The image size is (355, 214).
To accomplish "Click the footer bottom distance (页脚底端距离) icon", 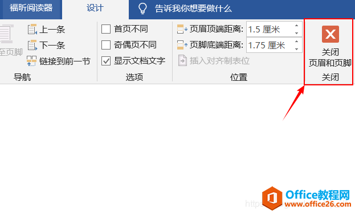I will coord(182,45).
